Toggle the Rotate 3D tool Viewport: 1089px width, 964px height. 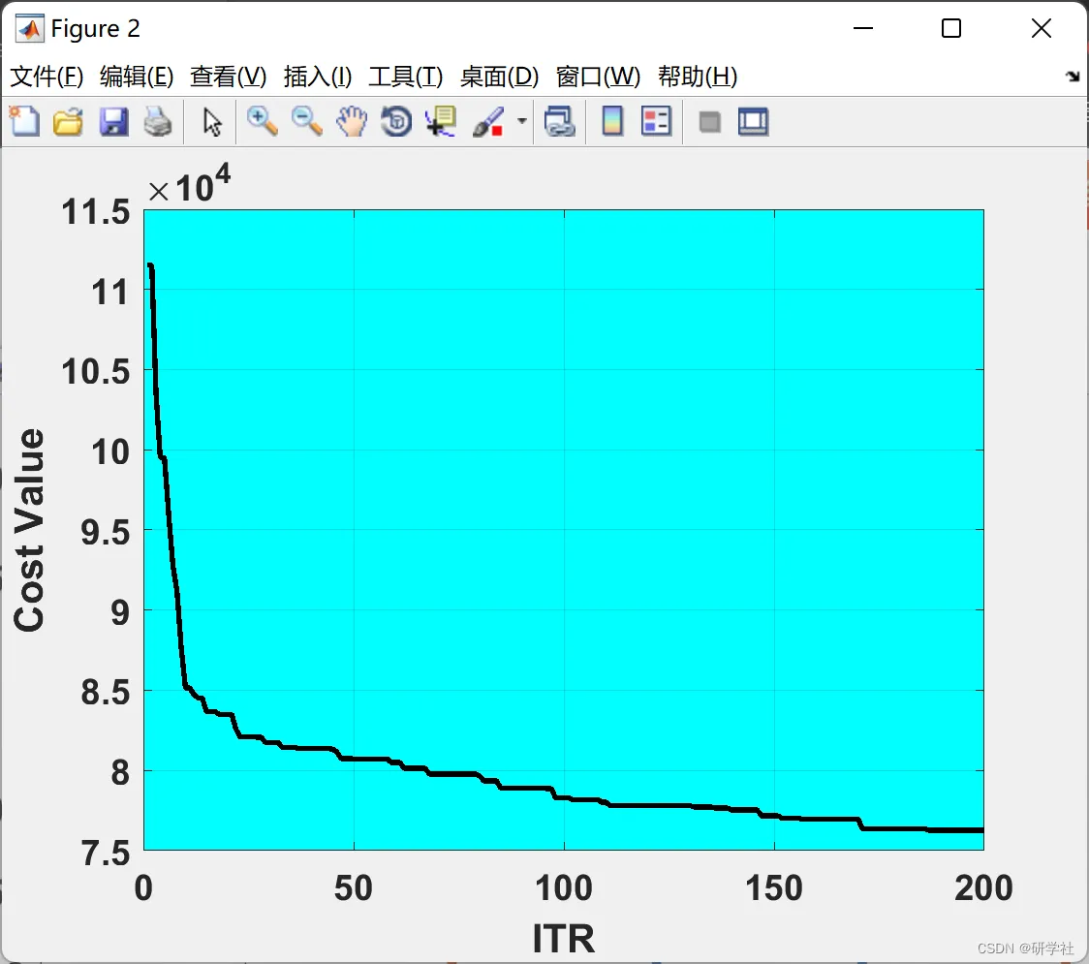[396, 121]
